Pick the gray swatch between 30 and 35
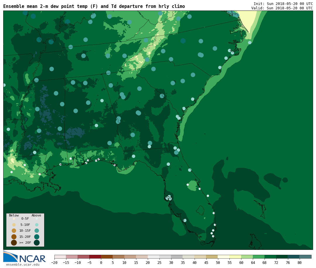Image resolution: width=316 pixels, height=268 pixels. click(177, 257)
